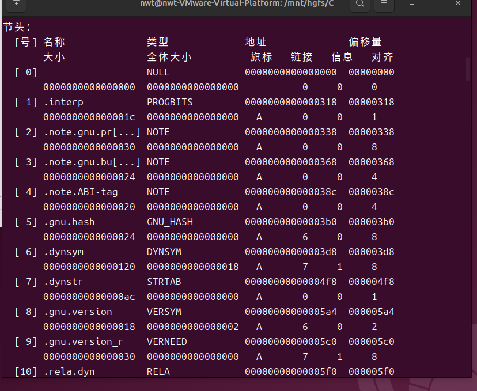Click the VERSYM type text

click(x=164, y=312)
